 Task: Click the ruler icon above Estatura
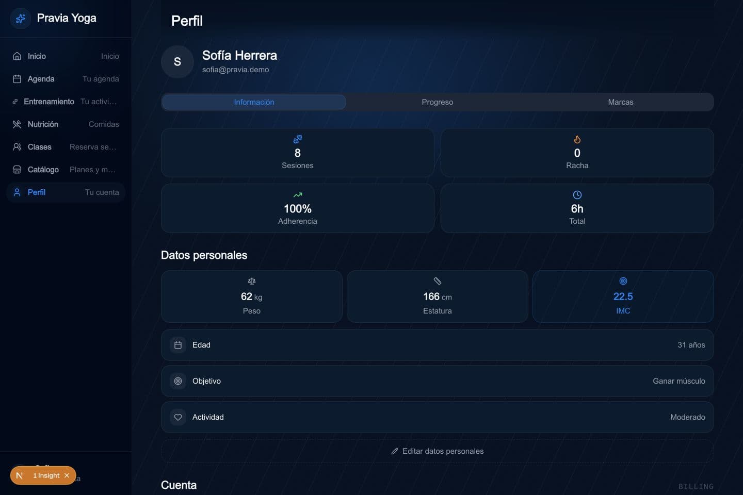pos(438,281)
